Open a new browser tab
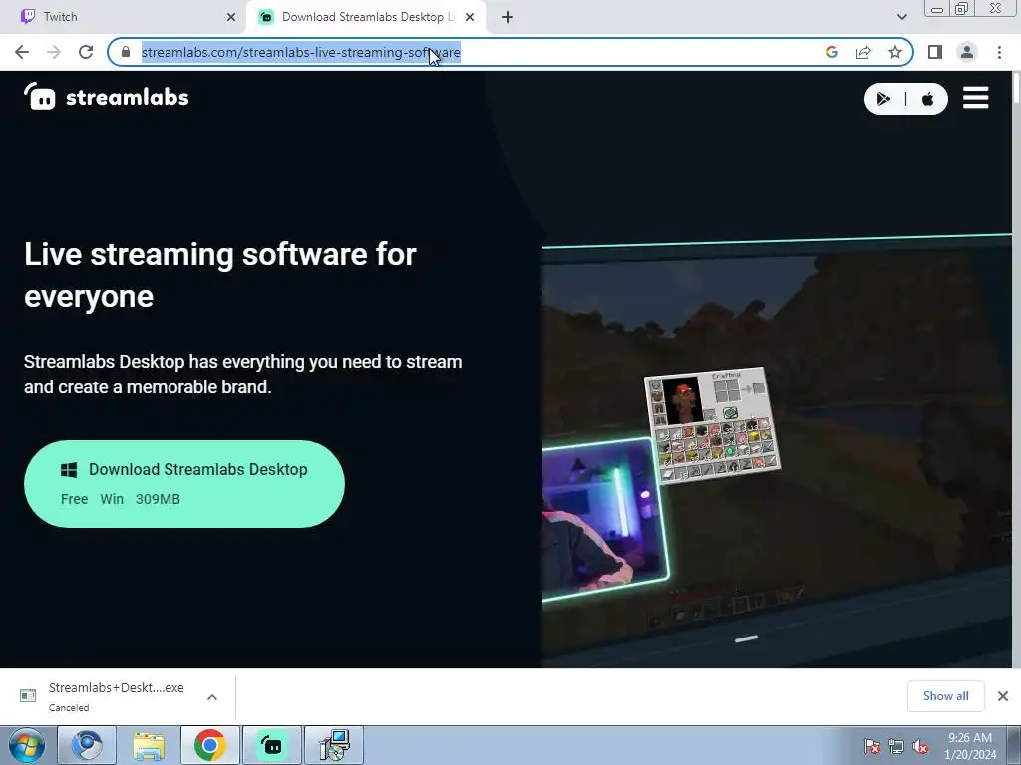 (508, 18)
